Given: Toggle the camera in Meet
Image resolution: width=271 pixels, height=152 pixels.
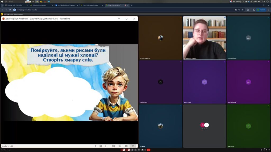Looking at the screenshot, I should 130,150.
